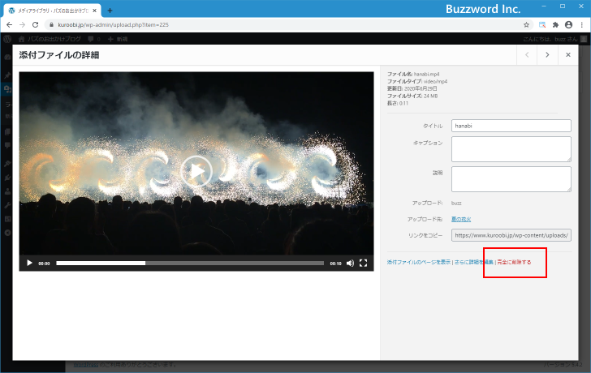Click the 完全に削除する link

[514, 263]
